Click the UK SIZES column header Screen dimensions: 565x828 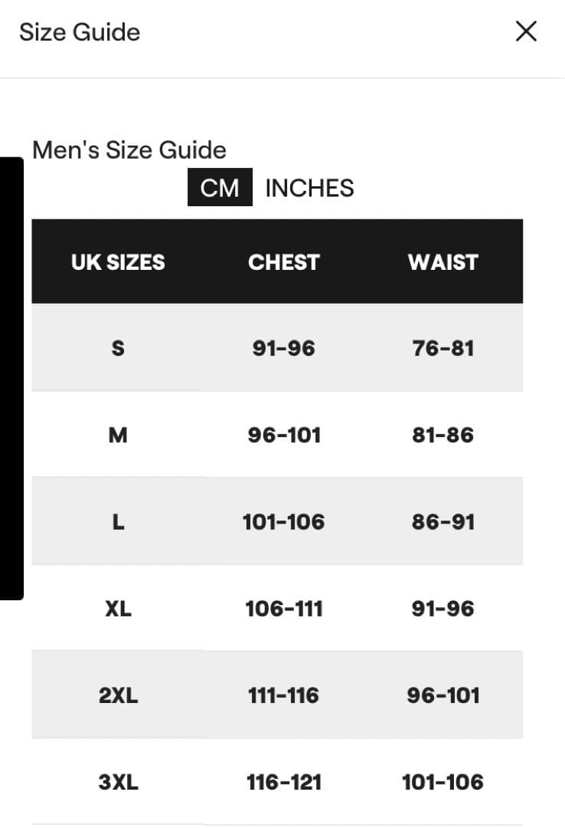[x=118, y=262]
